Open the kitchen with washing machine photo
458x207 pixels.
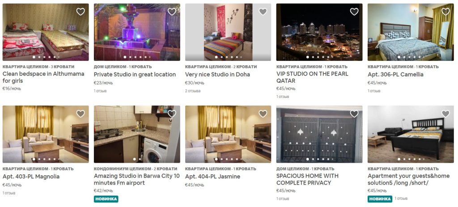(x=137, y=134)
